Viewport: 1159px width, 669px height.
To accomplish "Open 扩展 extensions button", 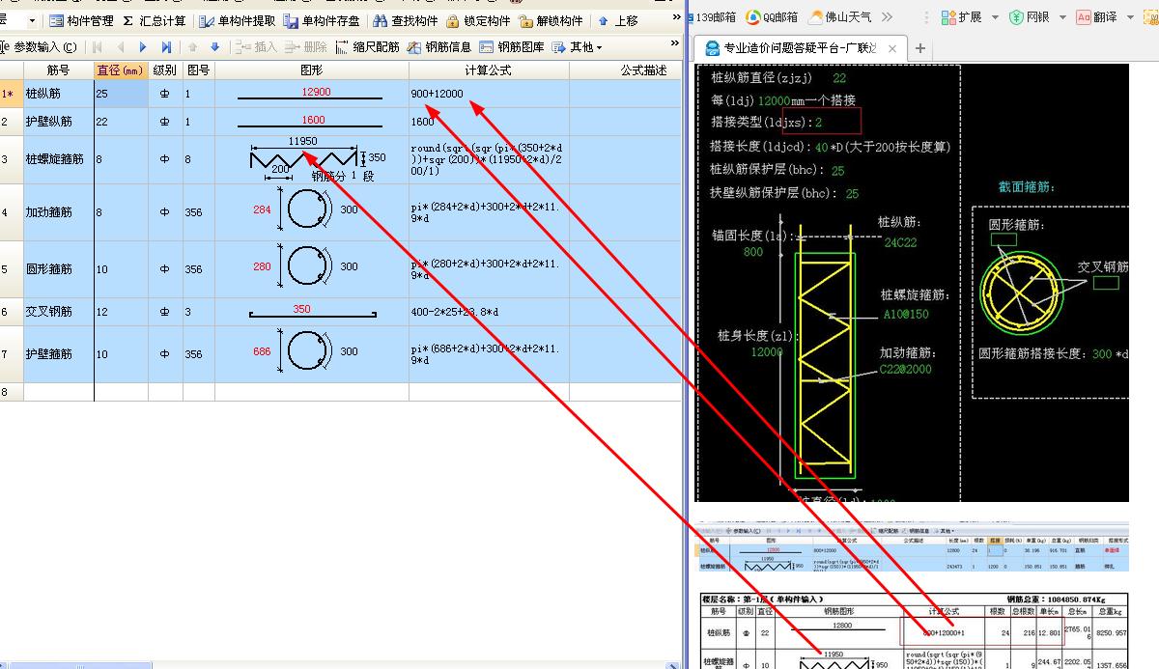I will click(x=962, y=17).
